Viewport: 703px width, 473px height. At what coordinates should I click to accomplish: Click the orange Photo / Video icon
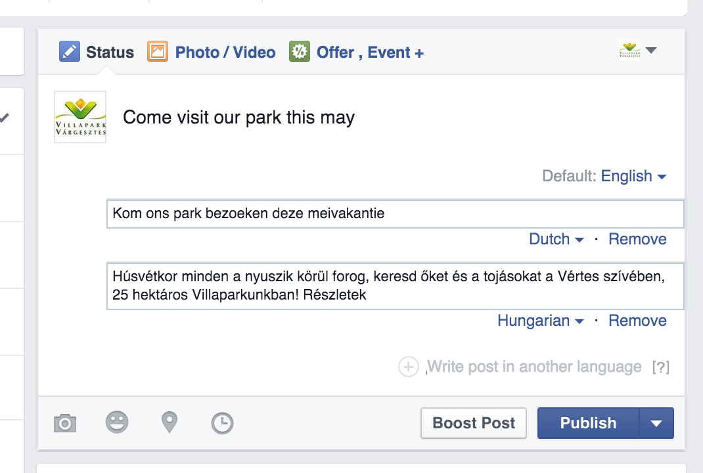point(158,51)
